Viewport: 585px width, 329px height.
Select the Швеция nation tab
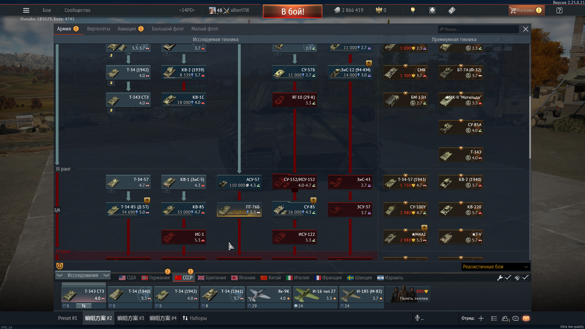(360, 278)
